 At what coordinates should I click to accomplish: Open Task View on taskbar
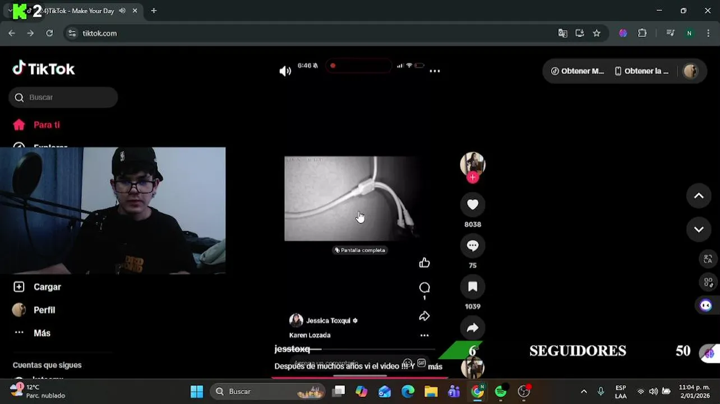(339, 391)
